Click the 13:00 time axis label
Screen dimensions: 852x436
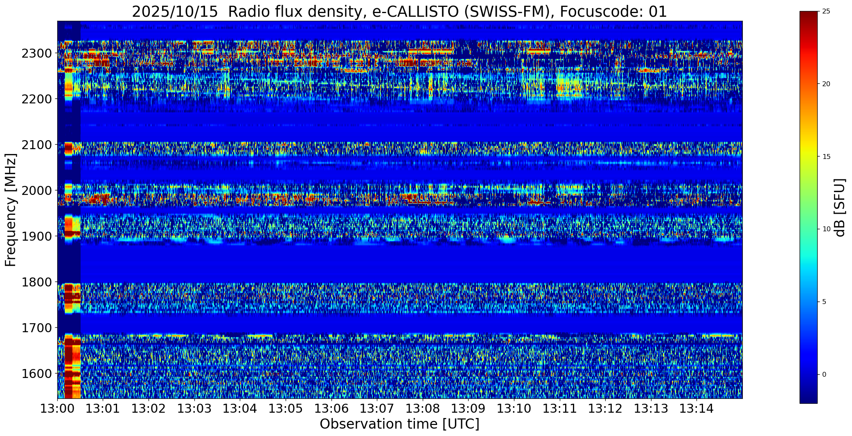click(57, 408)
